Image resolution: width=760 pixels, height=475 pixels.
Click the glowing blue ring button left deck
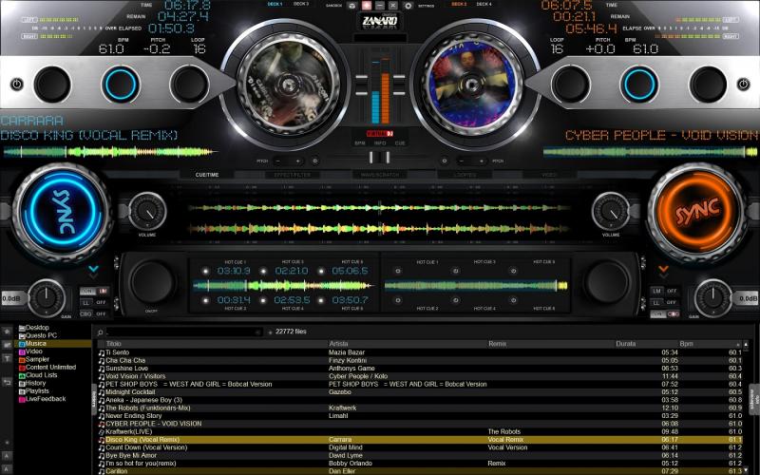pyautogui.click(x=121, y=85)
